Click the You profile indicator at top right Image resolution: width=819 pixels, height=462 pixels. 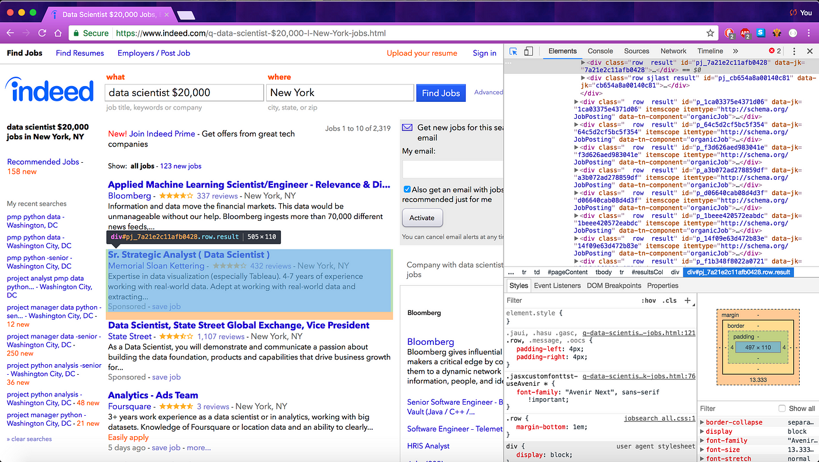point(801,12)
